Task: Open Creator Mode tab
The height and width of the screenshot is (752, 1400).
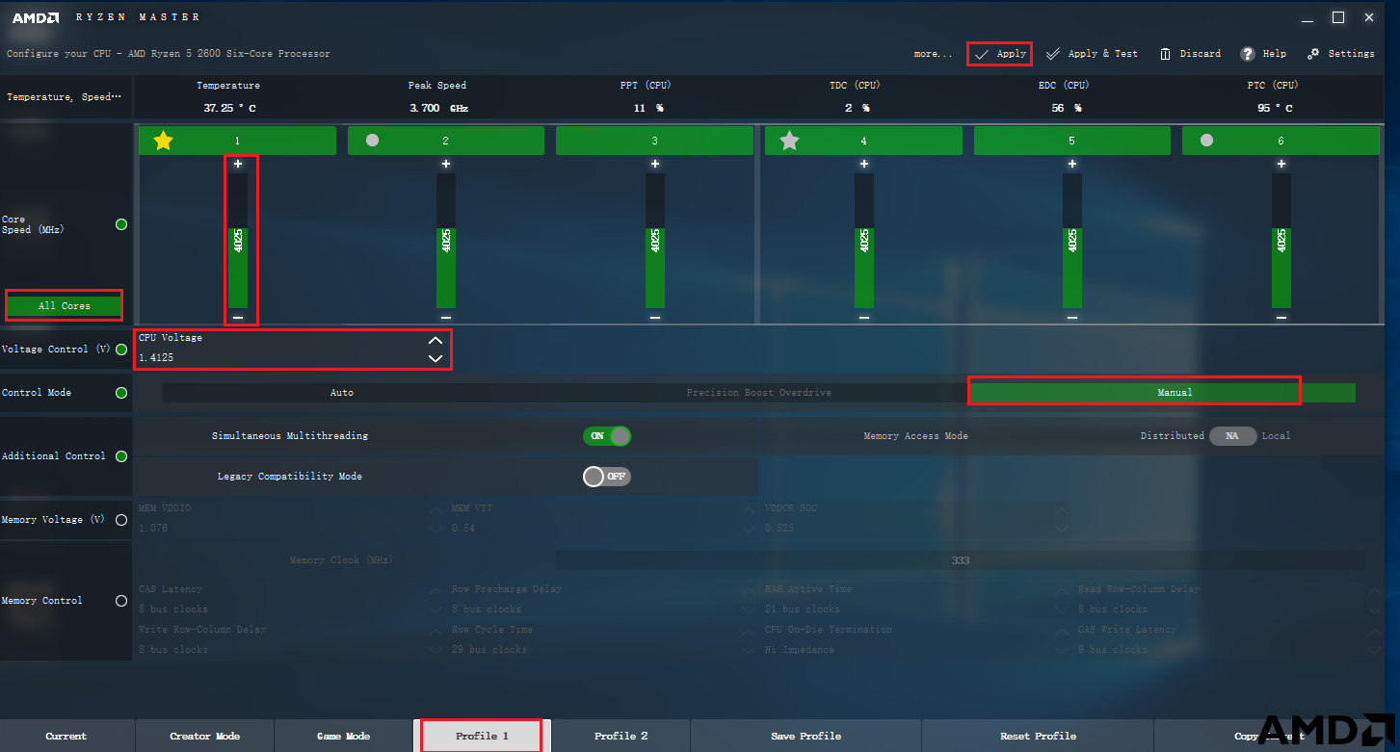Action: click(x=205, y=736)
